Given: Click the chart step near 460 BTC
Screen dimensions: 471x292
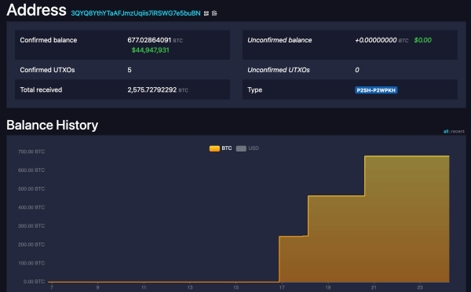Looking at the screenshot, I should tap(336, 196).
